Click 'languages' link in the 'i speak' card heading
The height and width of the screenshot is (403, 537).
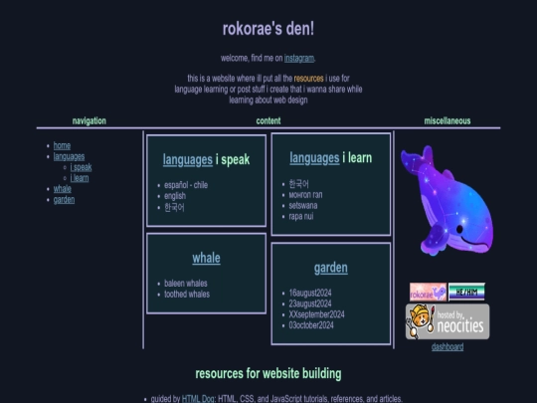click(x=188, y=159)
